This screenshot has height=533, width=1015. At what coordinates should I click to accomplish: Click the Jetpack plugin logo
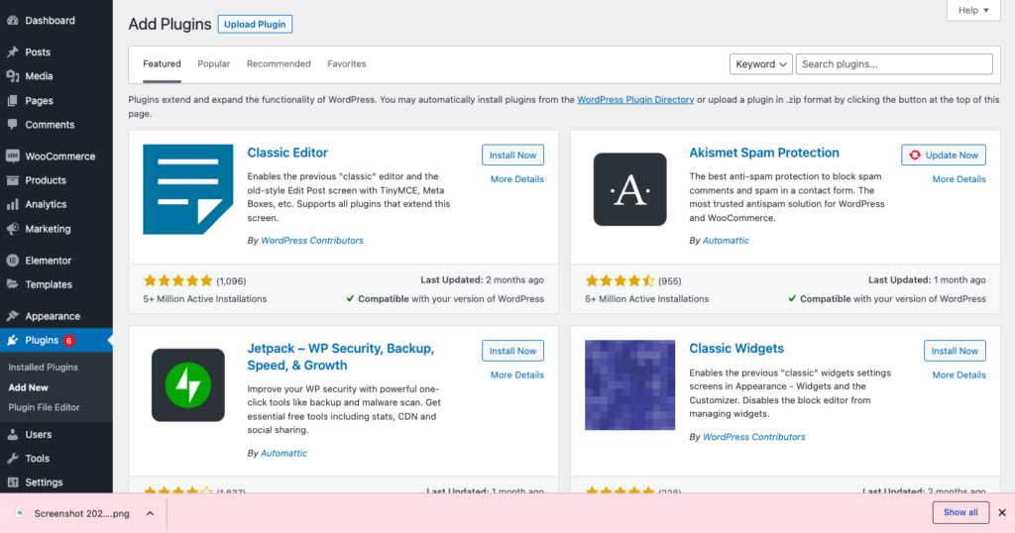(187, 384)
